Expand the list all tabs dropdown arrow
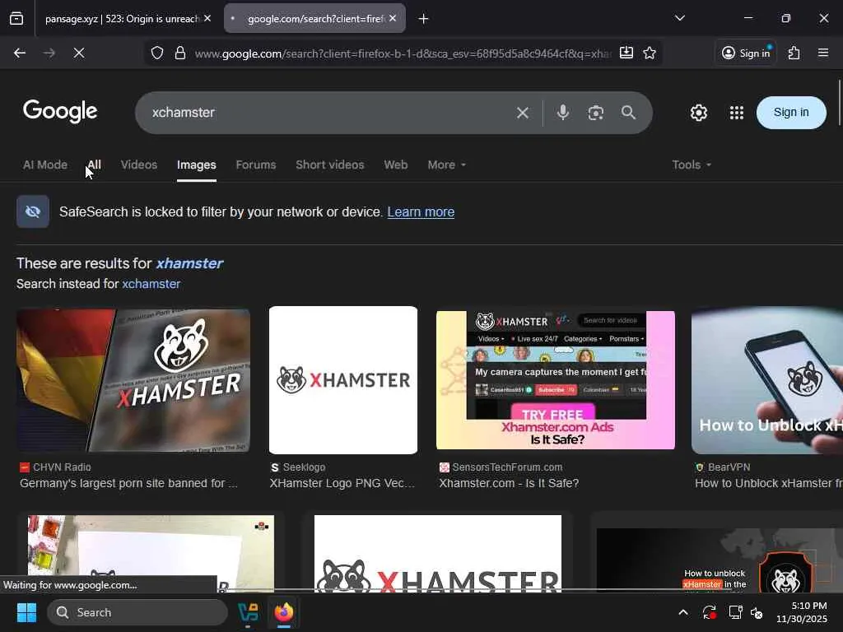Screen dimensions: 843x632 tap(680, 18)
